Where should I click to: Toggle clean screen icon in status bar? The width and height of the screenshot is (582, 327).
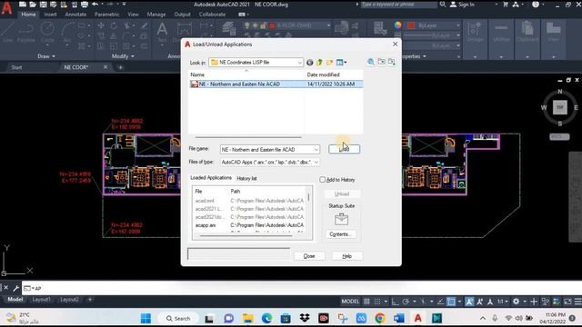[x=567, y=302]
